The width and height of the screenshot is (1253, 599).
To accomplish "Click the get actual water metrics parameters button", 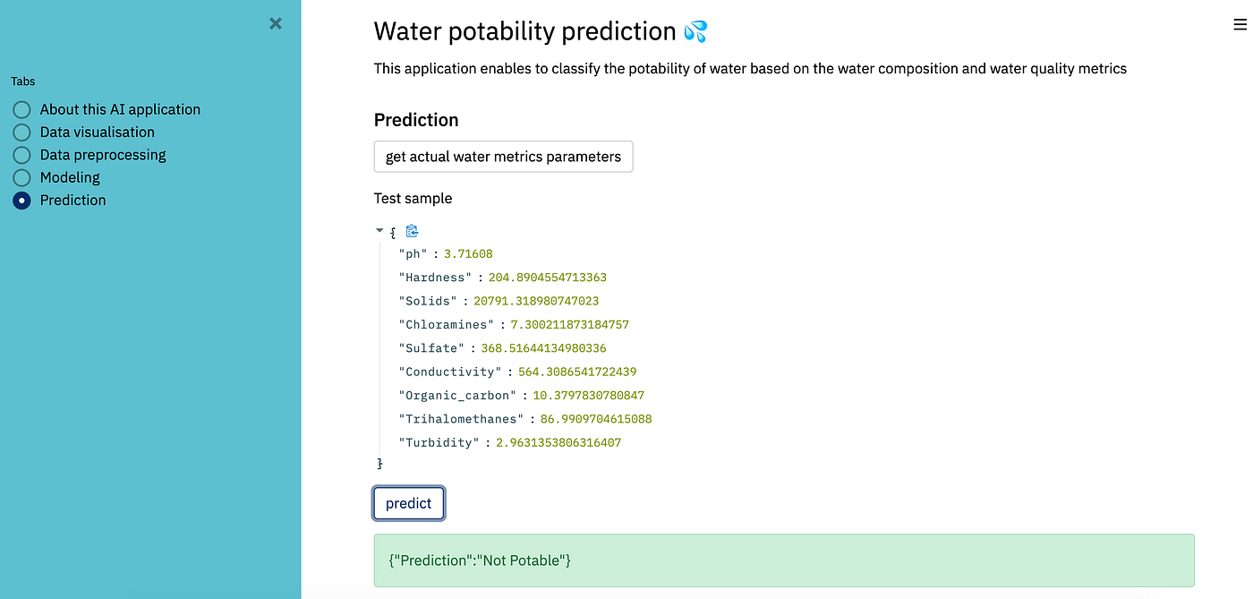I will point(503,157).
